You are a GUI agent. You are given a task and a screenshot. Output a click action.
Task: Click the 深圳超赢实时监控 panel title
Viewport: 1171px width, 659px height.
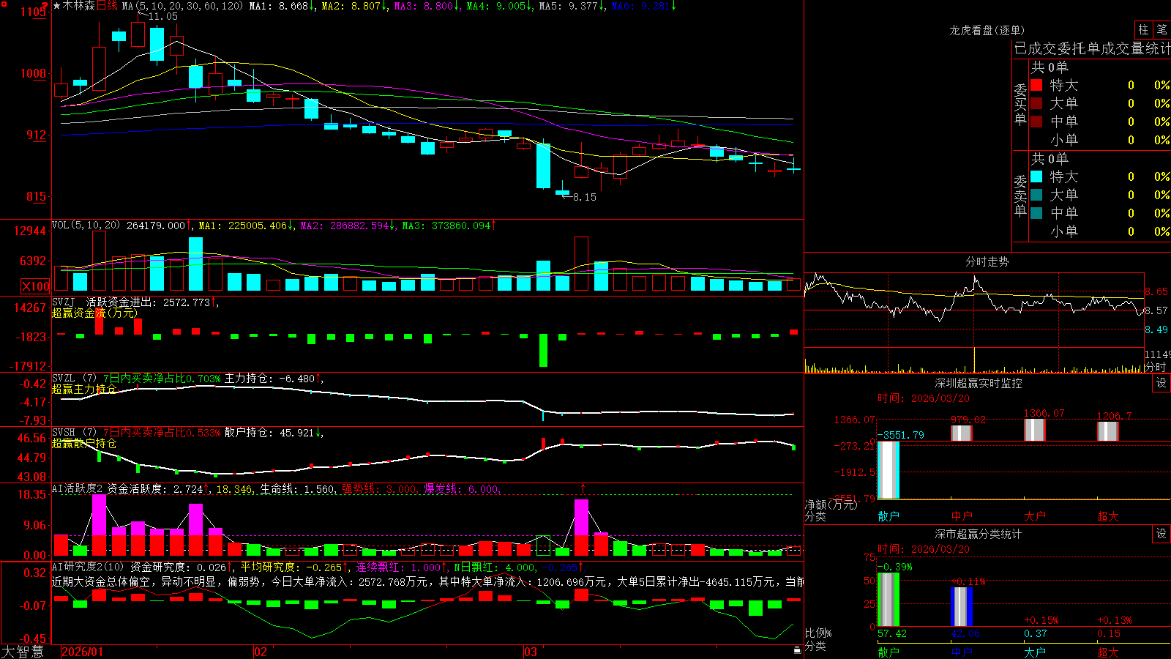979,383
